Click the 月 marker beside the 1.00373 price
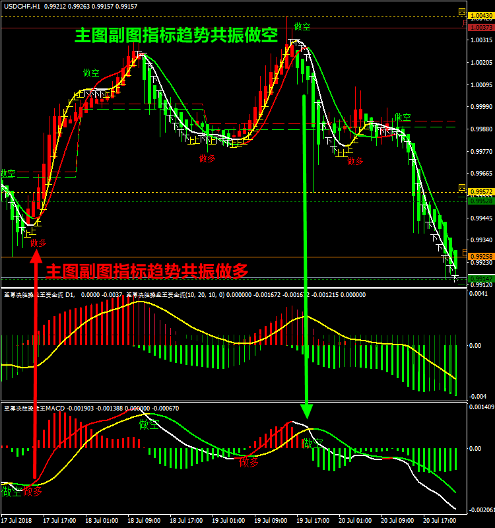 point(464,25)
